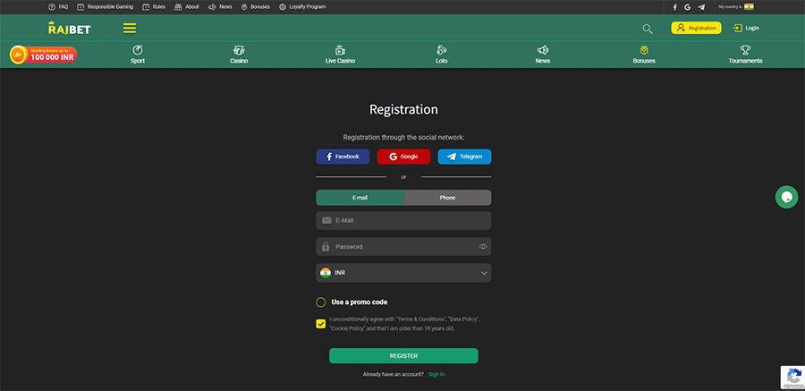Click the Google icon in top bar
805x391 pixels.
point(688,7)
